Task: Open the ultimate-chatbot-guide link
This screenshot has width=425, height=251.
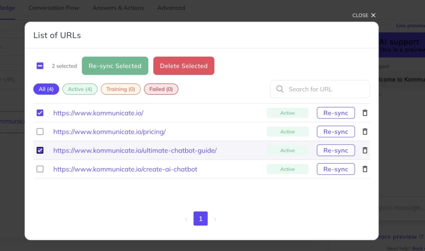Action: pos(135,150)
